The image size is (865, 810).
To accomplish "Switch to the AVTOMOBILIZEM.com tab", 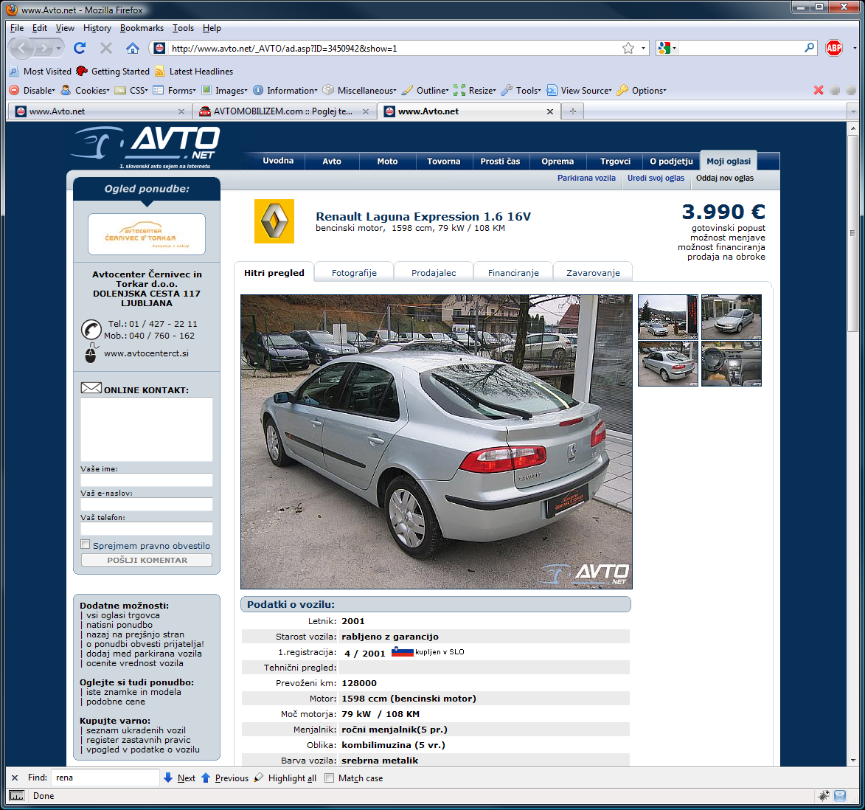I will tap(284, 111).
